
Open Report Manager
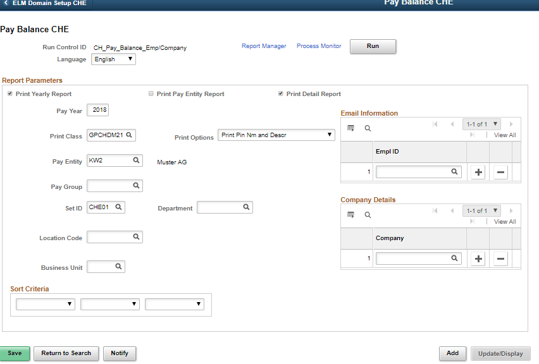(263, 45)
